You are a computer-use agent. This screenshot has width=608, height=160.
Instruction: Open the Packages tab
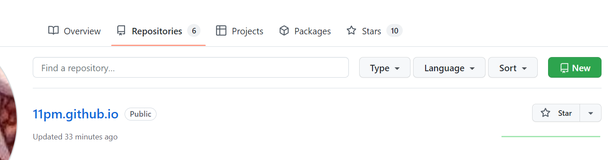(305, 31)
